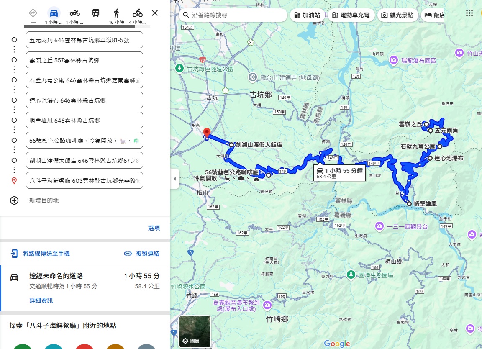Screen dimensions: 482x349
Task: Edit the 石壁九芎公廟 waypoint field
Action: coord(85,80)
